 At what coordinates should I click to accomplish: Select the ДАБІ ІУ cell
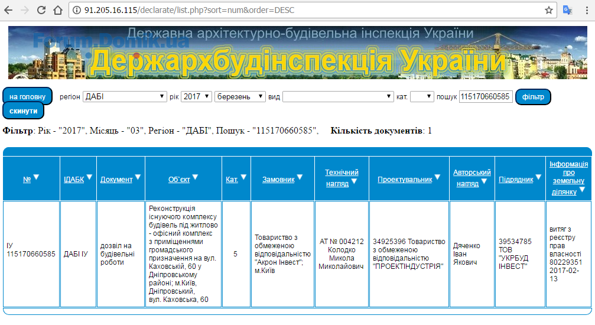[x=78, y=253]
